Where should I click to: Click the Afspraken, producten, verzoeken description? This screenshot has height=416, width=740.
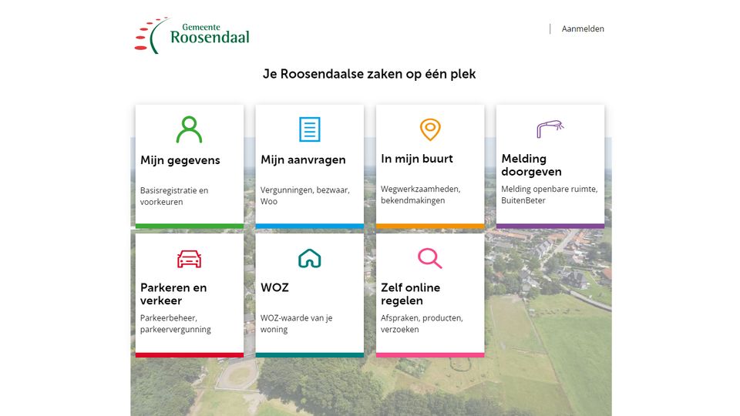coord(422,324)
